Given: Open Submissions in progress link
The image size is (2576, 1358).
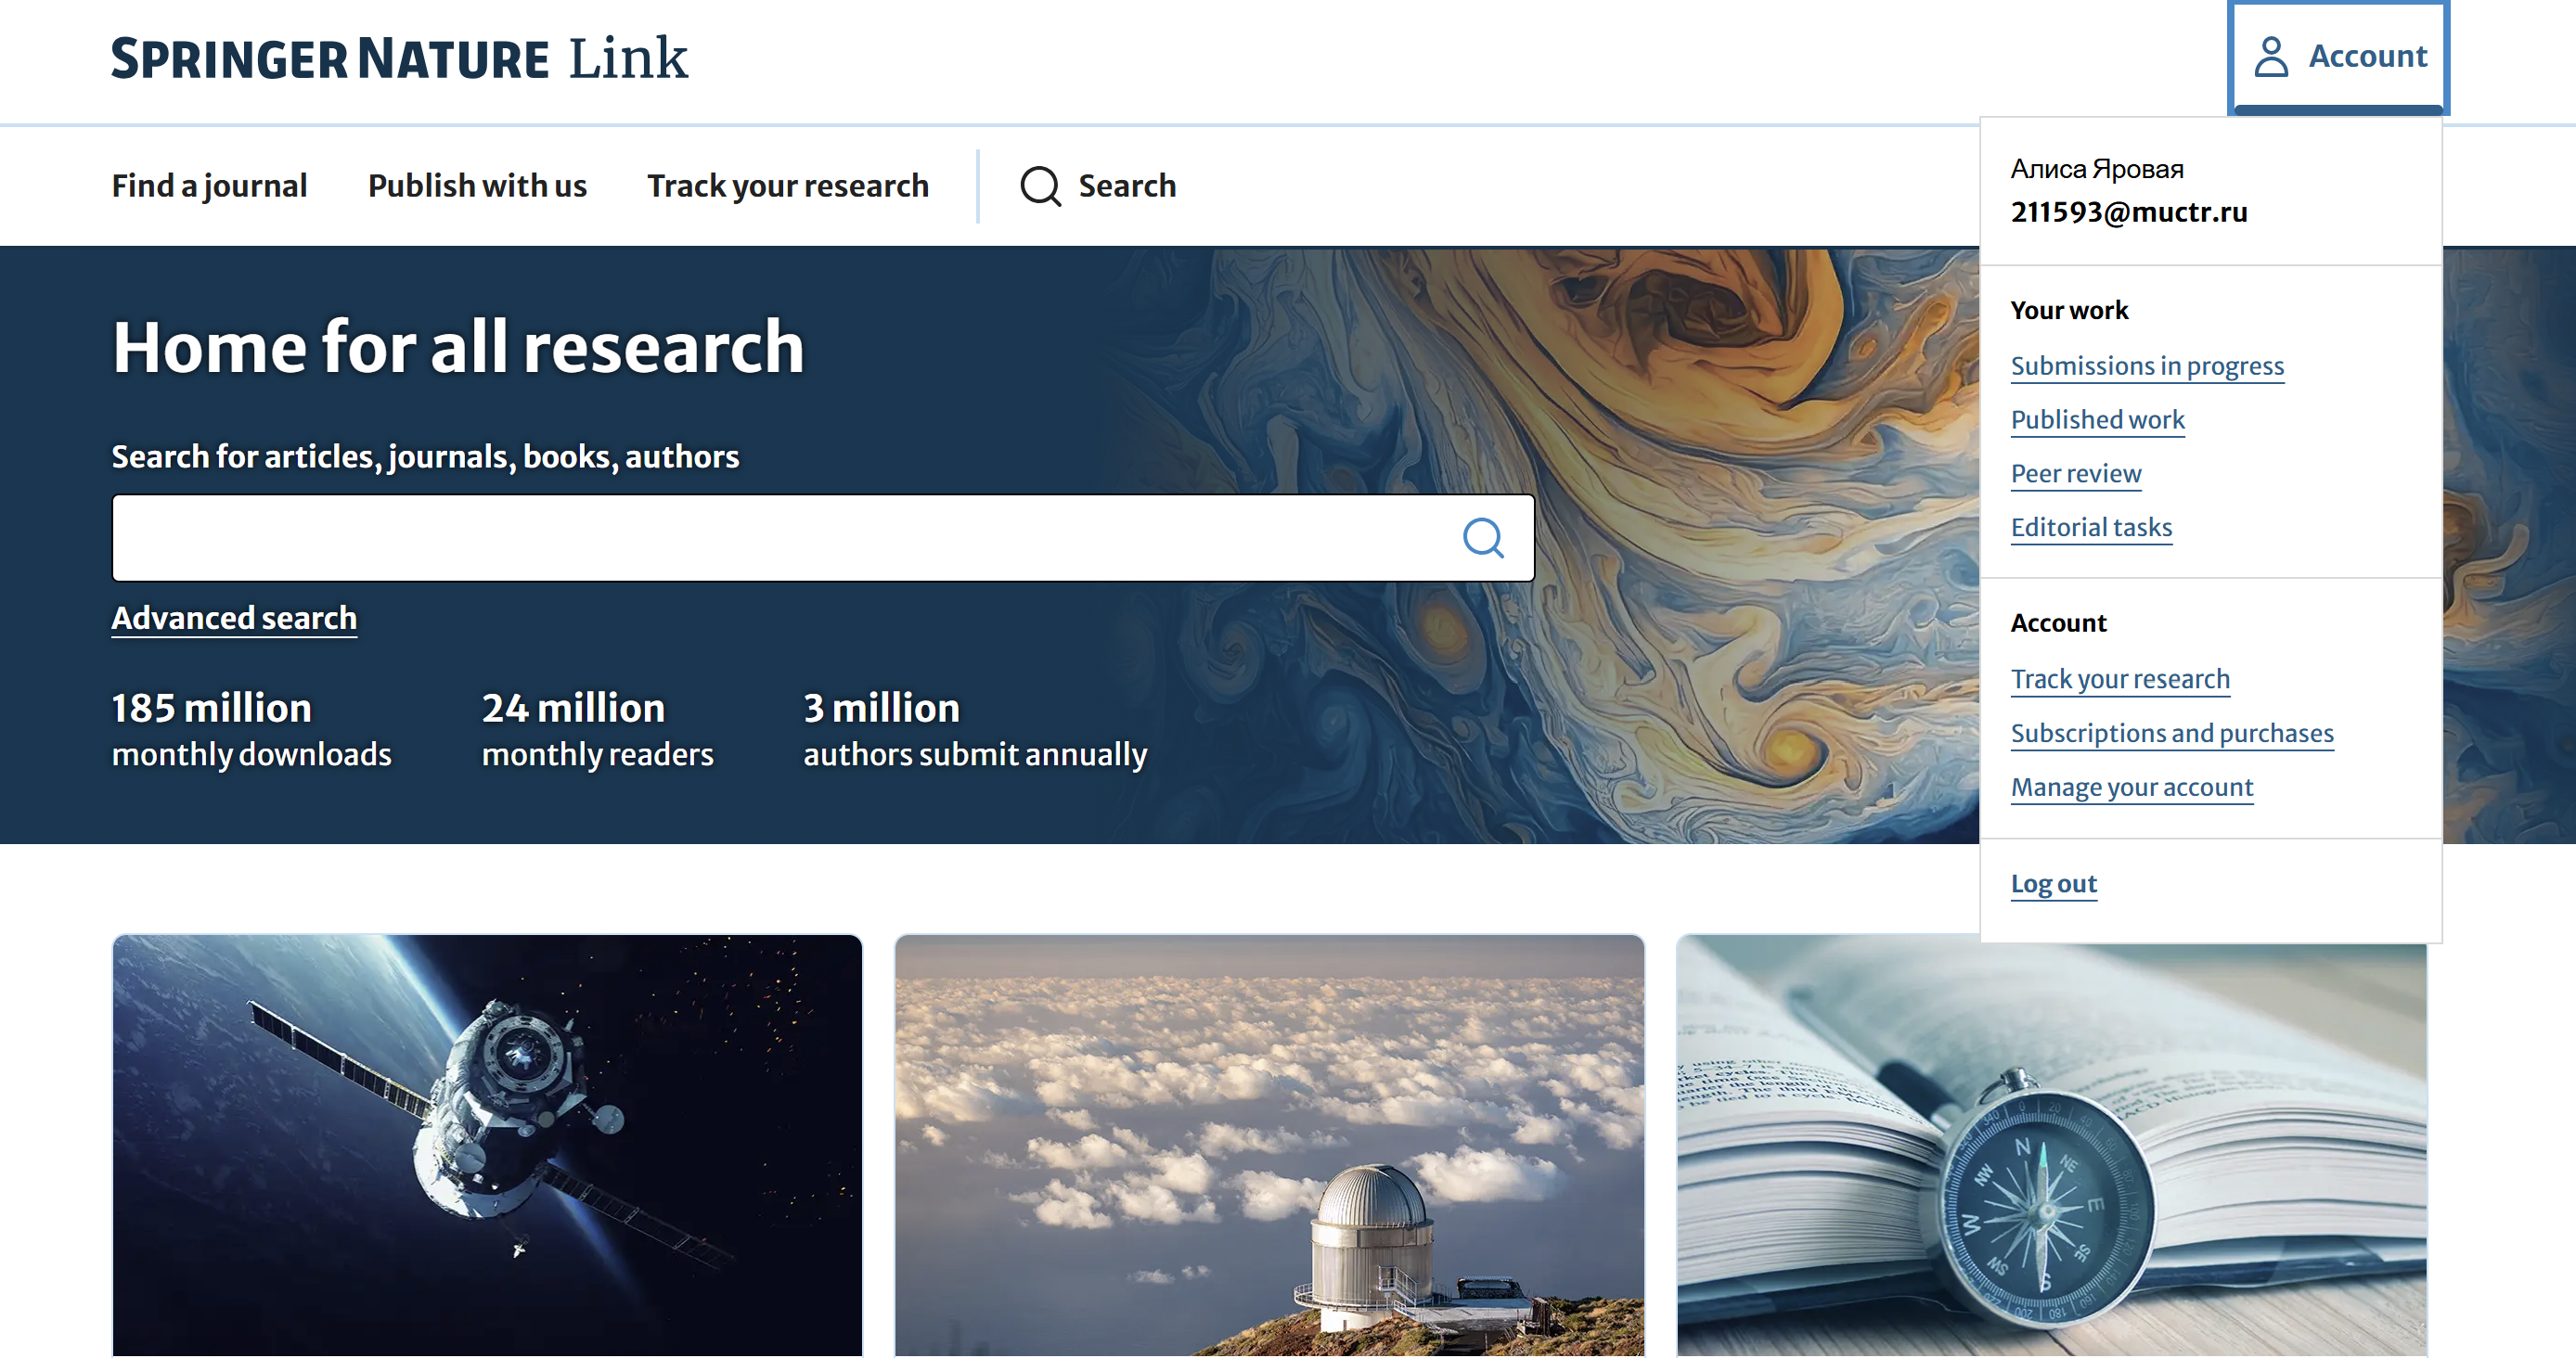Looking at the screenshot, I should tap(2147, 365).
